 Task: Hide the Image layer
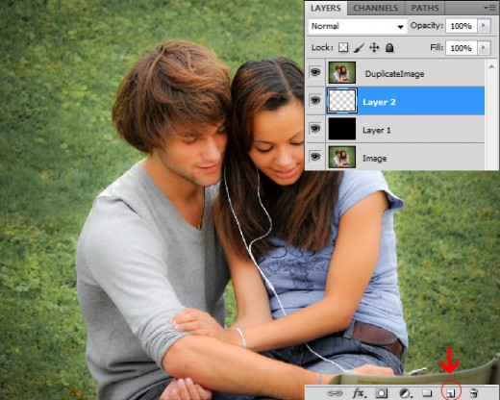click(315, 157)
